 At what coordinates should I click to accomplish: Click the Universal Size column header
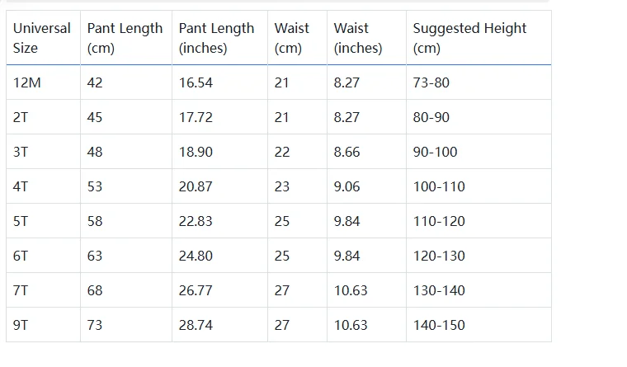point(43,38)
